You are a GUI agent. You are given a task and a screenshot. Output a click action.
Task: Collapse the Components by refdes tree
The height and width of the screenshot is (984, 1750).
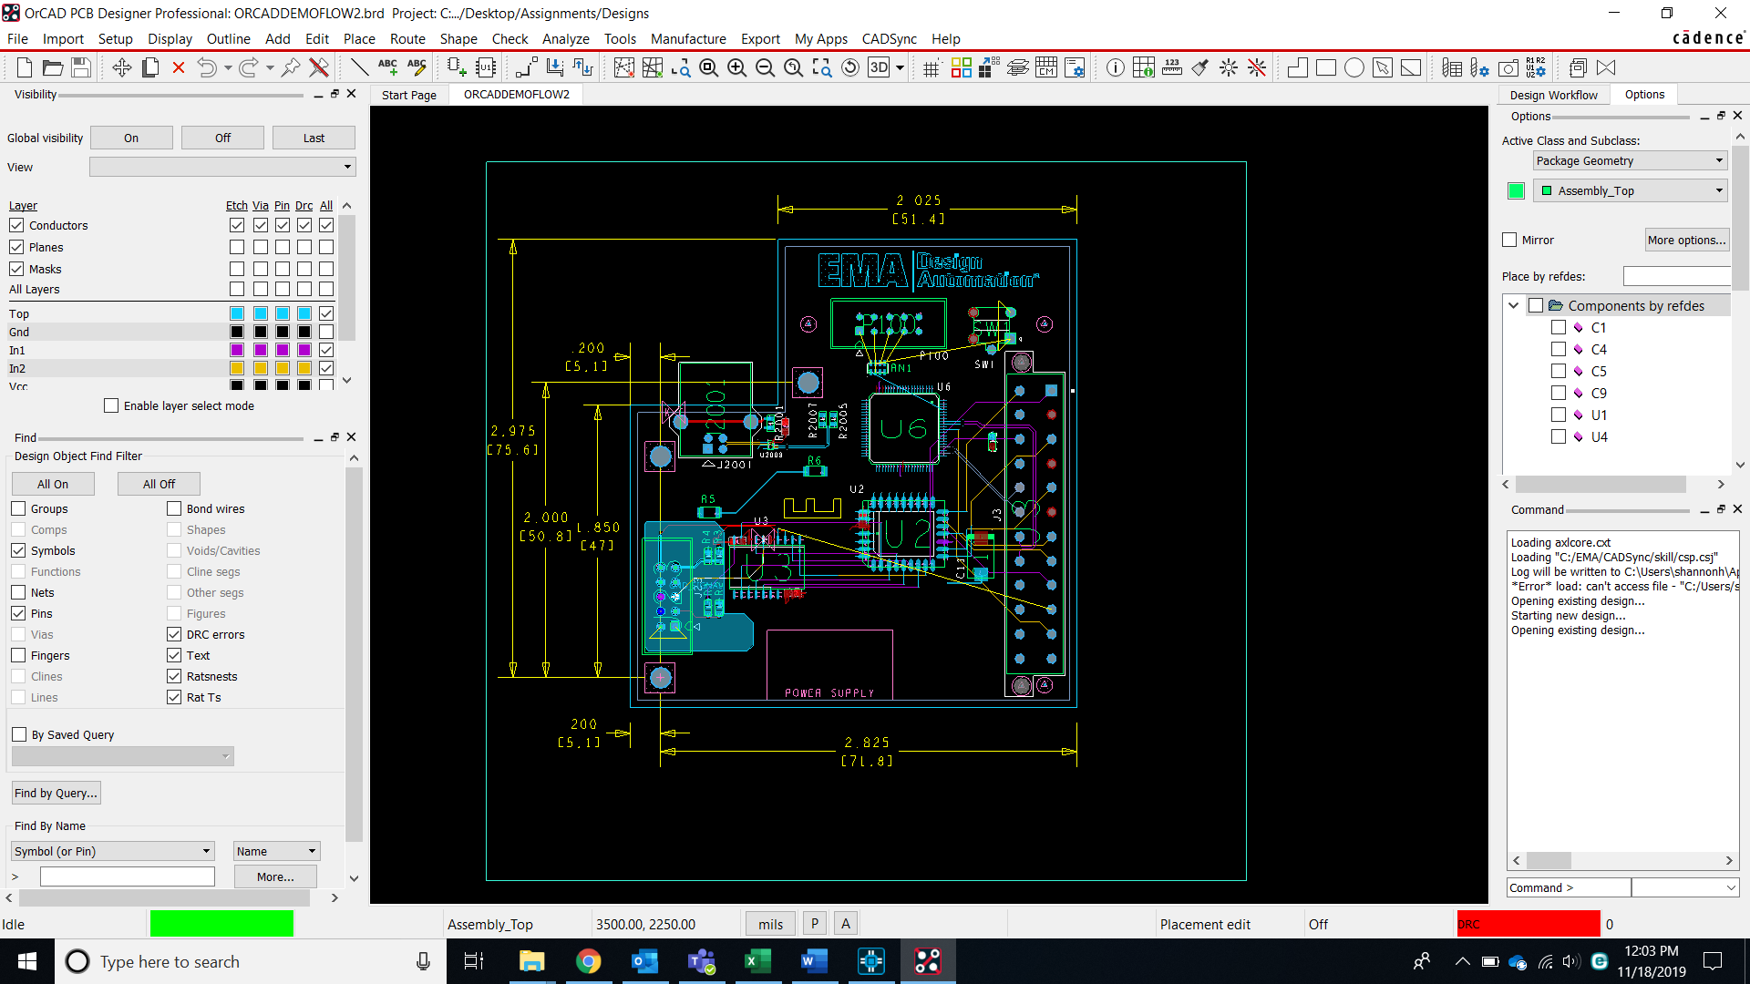(x=1514, y=306)
